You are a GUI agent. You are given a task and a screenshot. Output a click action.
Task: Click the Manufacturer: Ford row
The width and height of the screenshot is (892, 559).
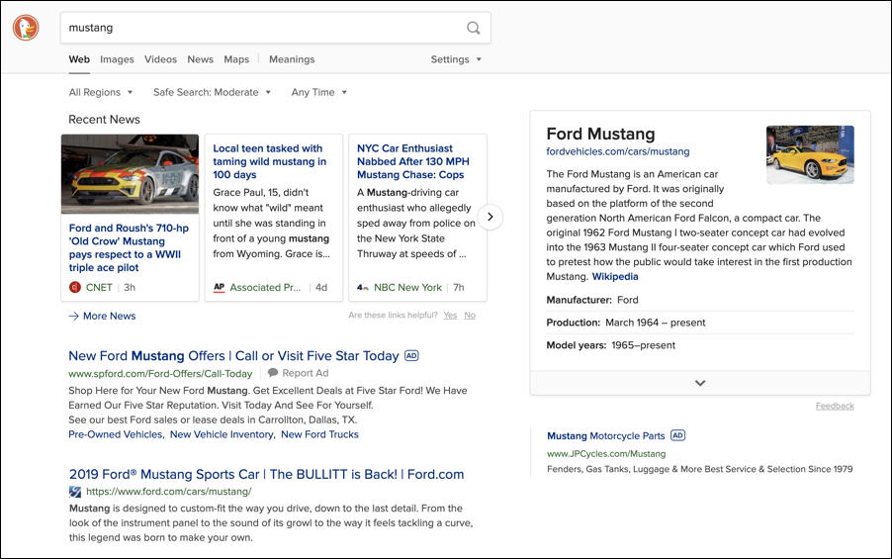(700, 300)
